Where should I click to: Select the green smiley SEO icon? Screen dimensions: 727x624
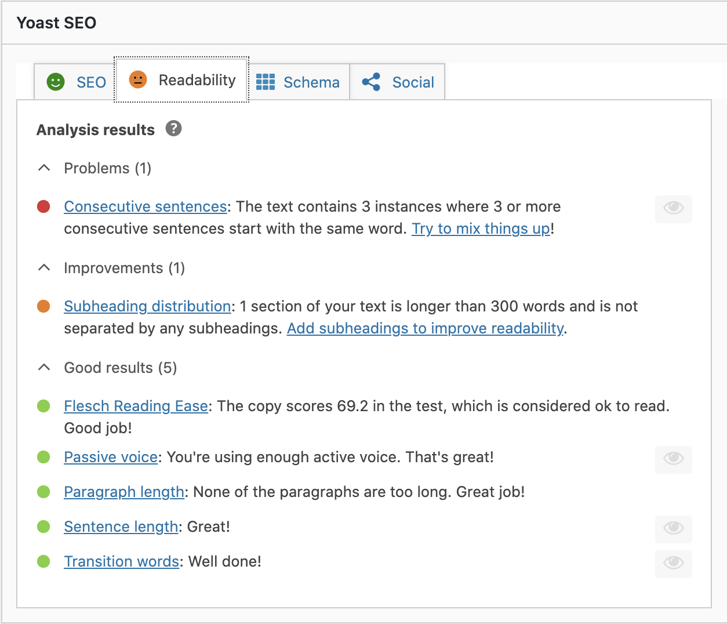(x=54, y=82)
